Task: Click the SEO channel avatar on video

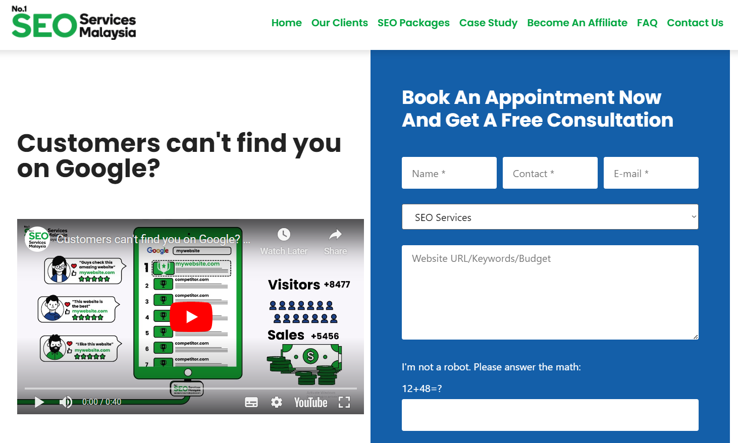Action: 37,239
